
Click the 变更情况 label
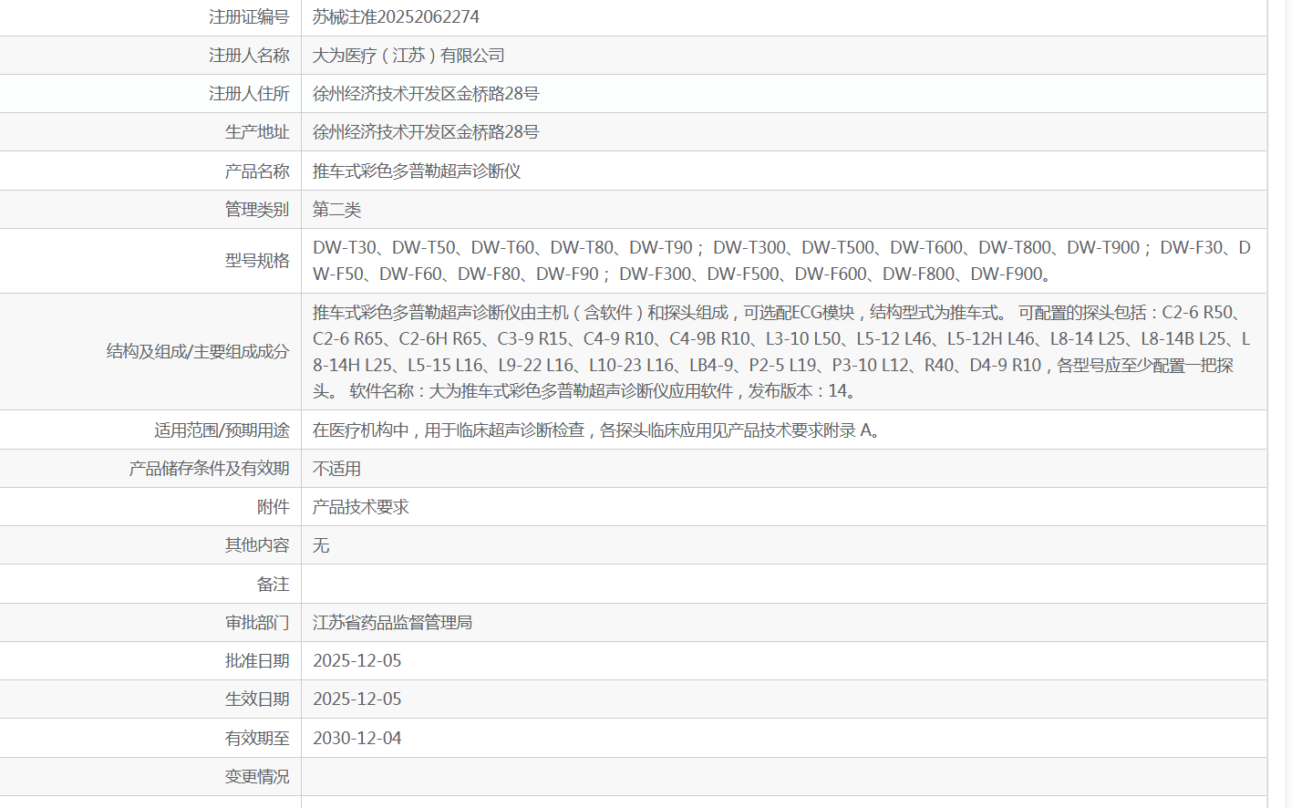point(257,777)
